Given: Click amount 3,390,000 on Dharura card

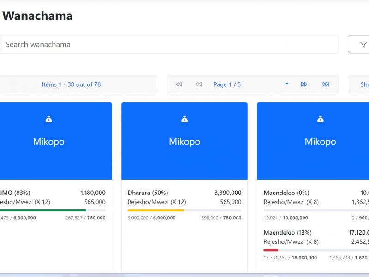Looking at the screenshot, I should pos(228,193).
